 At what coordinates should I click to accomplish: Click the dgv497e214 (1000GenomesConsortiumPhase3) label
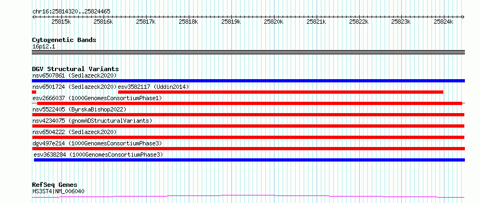(97, 143)
